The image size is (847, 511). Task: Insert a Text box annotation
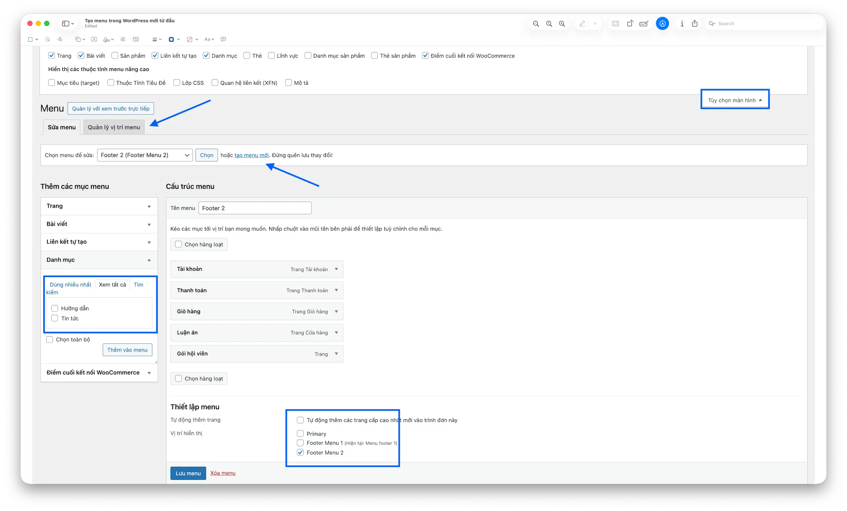point(94,39)
